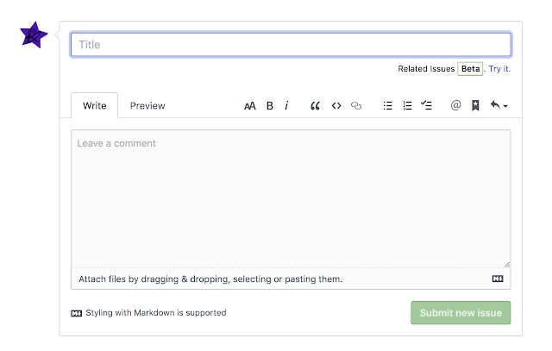Viewport: 552px width, 351px height.
Task: Mention a user with the @ icon
Action: 455,106
